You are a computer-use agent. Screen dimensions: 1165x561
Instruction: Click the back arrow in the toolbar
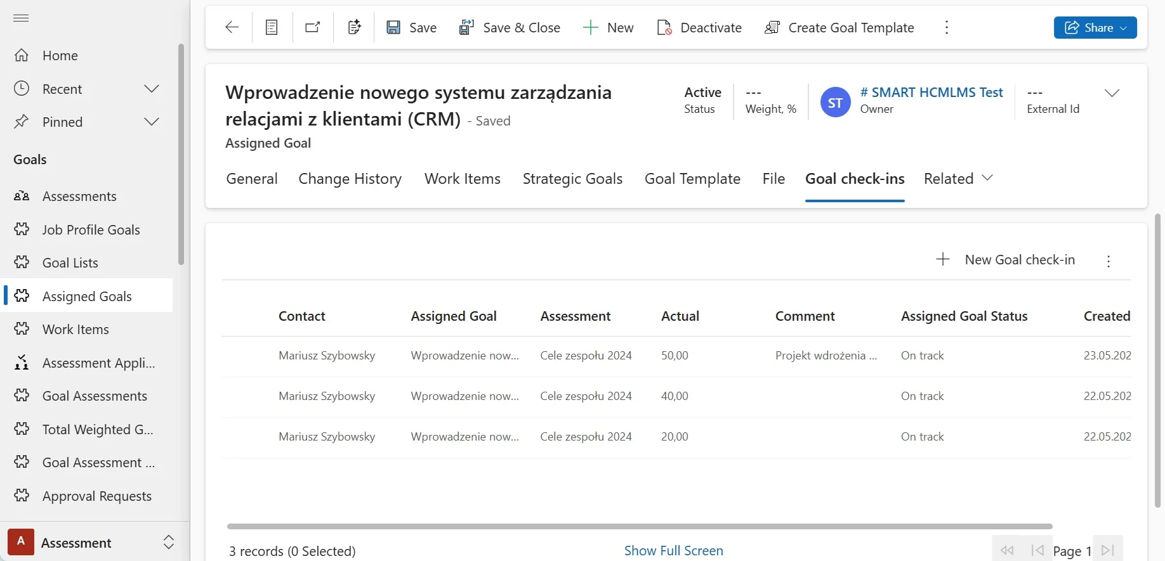point(232,27)
